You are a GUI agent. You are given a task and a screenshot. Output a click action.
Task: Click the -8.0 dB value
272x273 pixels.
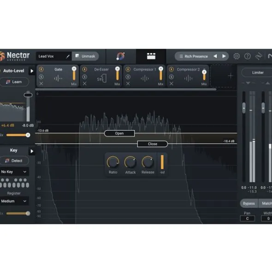click(28, 126)
